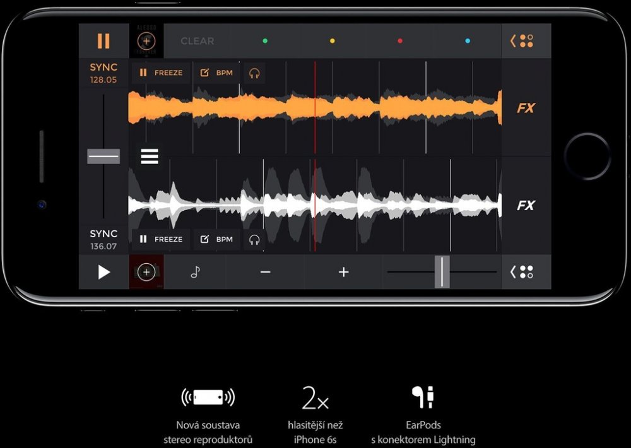The height and width of the screenshot is (448, 631).
Task: Pause the top deck playback
Action: point(103,41)
